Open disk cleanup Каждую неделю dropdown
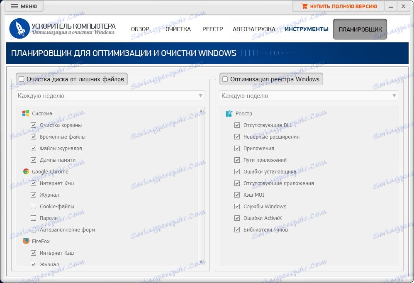The width and height of the screenshot is (414, 283). (x=110, y=96)
